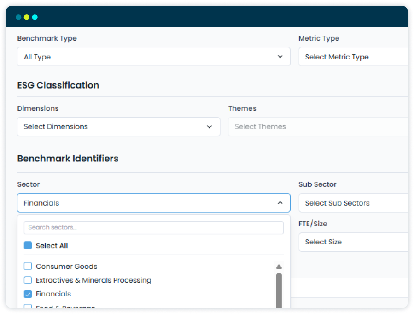The width and height of the screenshot is (414, 314).
Task: Click the cyan dot in the title bar
Action: pos(35,17)
